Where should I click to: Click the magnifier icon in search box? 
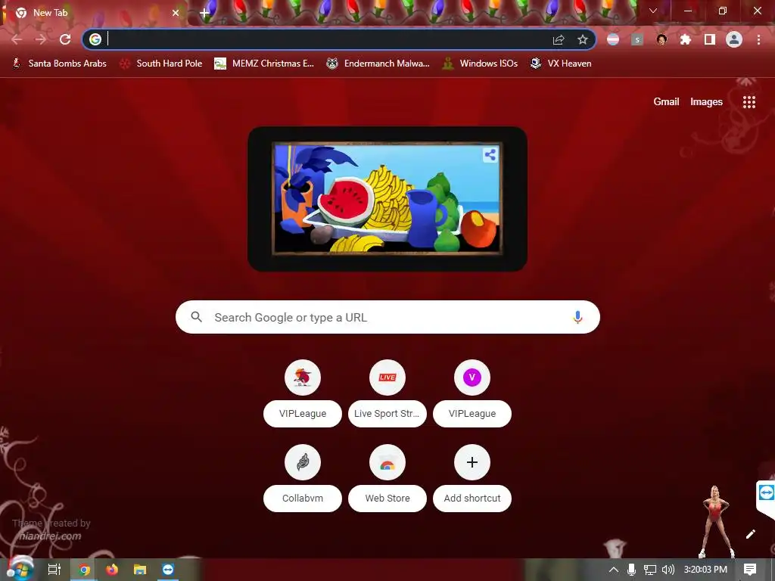coord(196,317)
